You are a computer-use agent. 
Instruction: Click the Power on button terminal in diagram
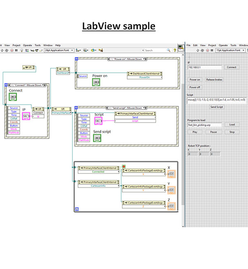[x=96, y=82]
